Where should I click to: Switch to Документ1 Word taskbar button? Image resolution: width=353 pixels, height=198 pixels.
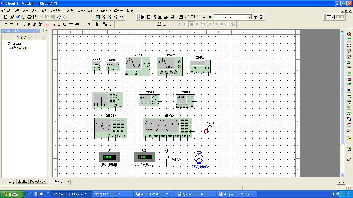(x=195, y=194)
